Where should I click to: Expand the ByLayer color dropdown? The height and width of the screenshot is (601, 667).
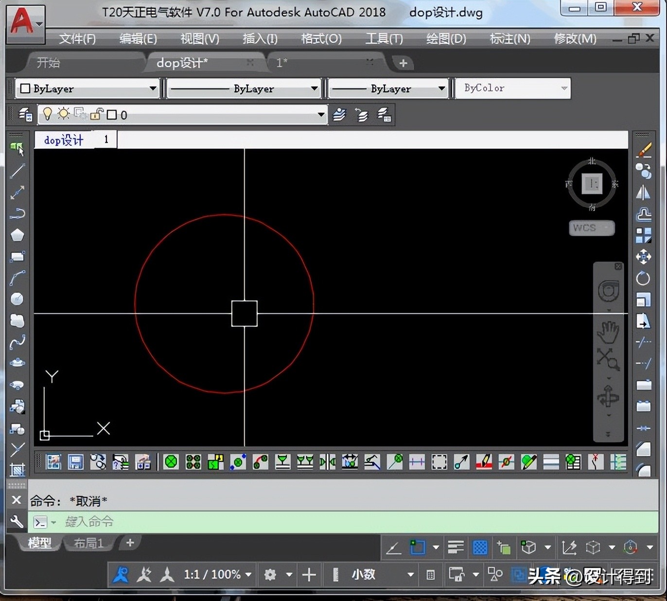point(153,88)
